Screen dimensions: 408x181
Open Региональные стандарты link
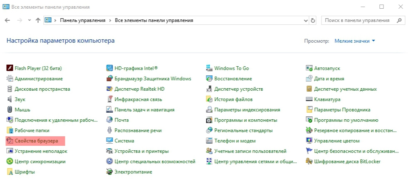[x=244, y=130]
